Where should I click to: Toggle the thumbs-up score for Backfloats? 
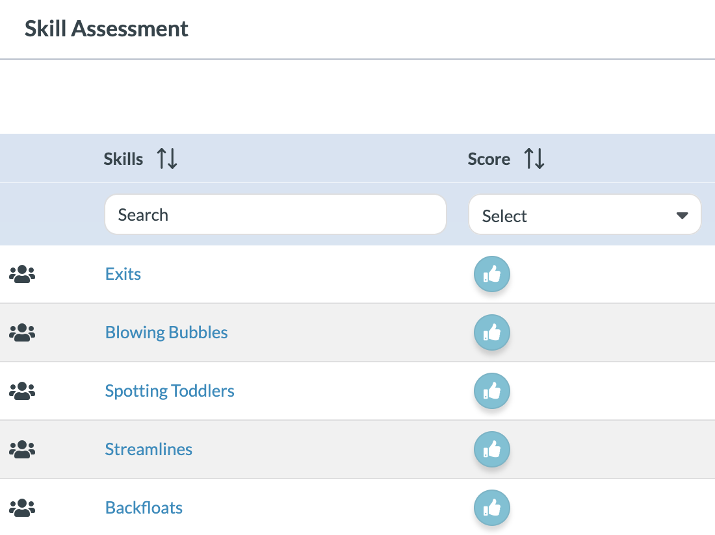tap(492, 508)
